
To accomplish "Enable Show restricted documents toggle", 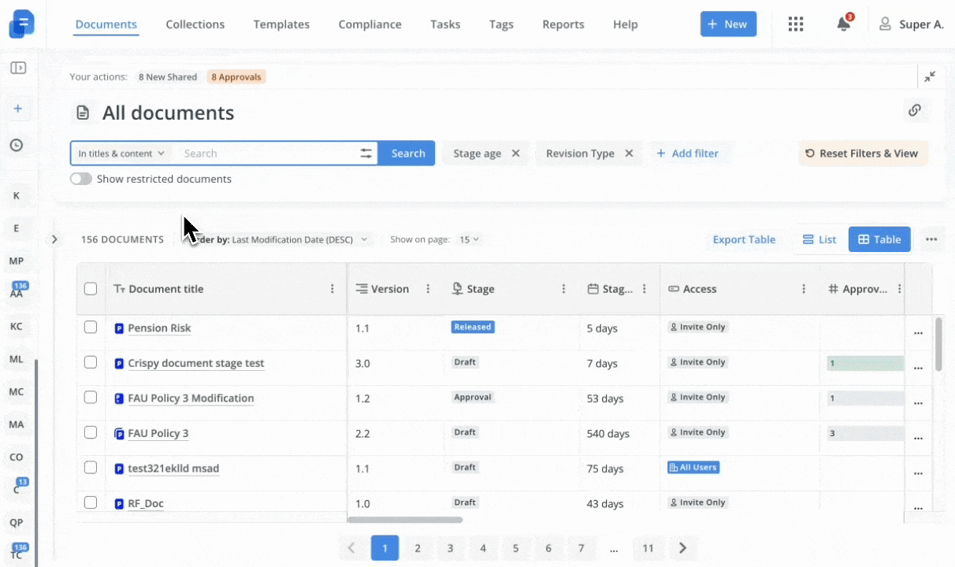I will tap(80, 179).
